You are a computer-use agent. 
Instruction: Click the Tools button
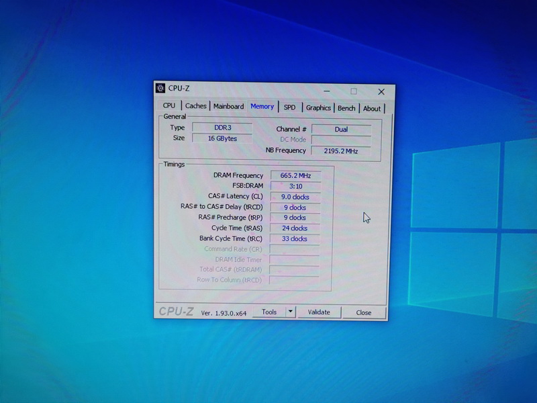(269, 312)
